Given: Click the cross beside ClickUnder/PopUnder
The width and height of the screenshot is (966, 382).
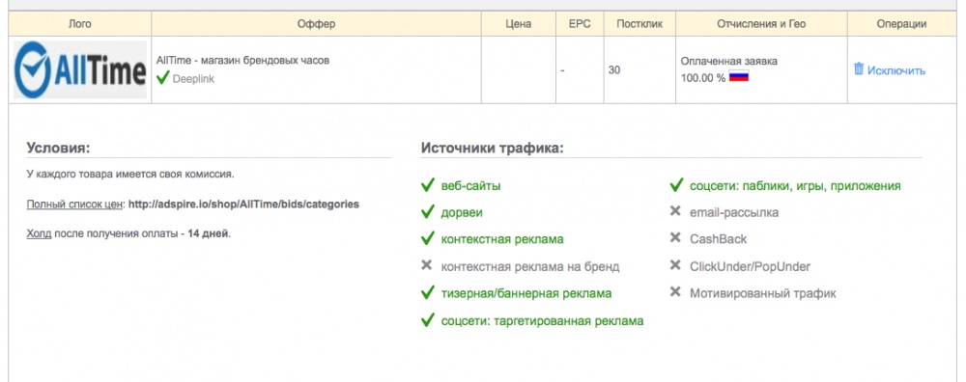Looking at the screenshot, I should [x=675, y=265].
